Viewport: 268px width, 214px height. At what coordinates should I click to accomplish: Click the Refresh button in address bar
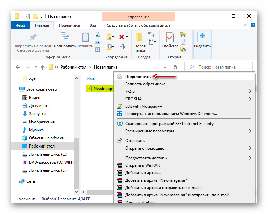point(175,67)
